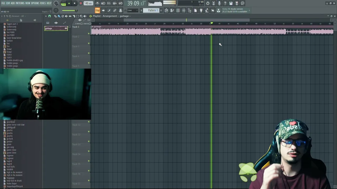Add new pattern with plus button

pos(161,10)
